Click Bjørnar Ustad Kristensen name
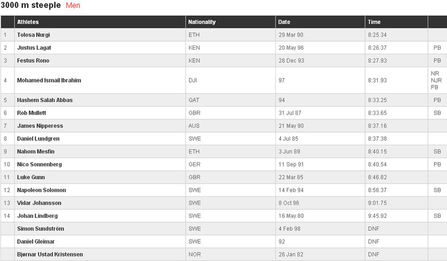447x261 pixels. (x=50, y=254)
